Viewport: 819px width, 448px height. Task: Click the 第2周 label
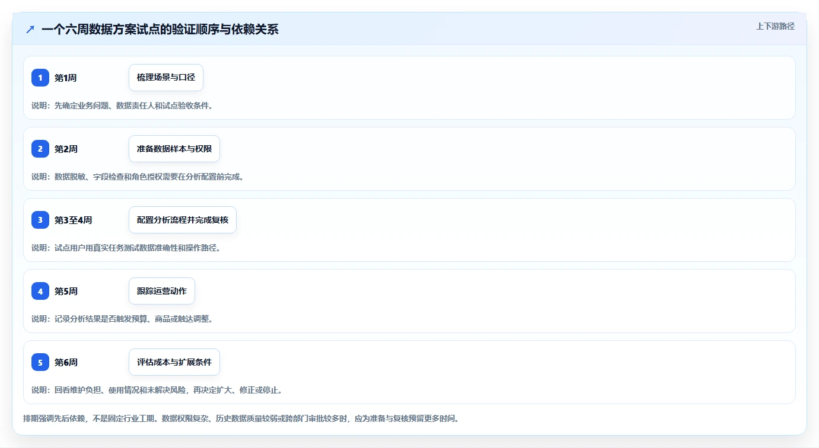66,149
